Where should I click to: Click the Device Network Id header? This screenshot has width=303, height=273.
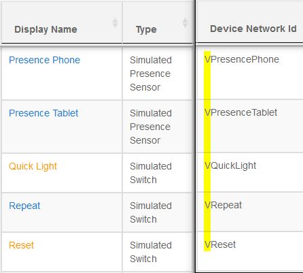(x=253, y=29)
